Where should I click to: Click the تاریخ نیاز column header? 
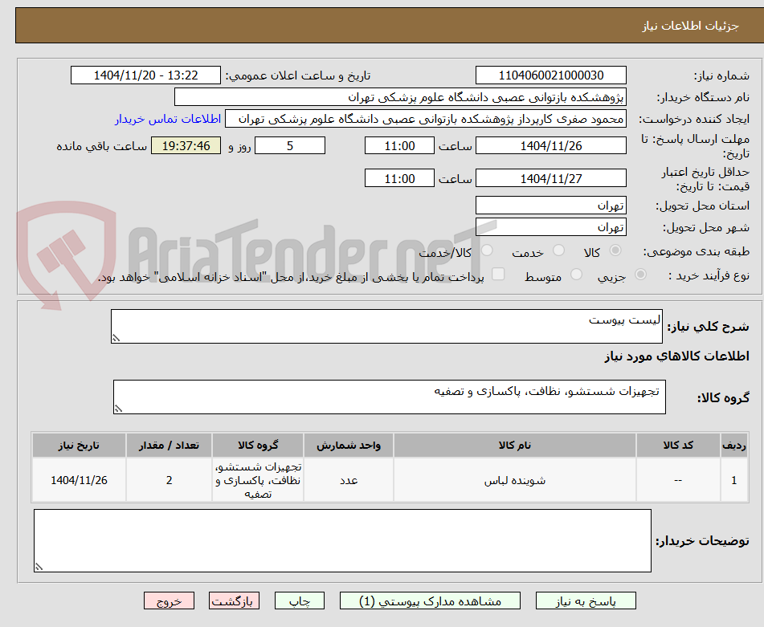[x=79, y=446]
